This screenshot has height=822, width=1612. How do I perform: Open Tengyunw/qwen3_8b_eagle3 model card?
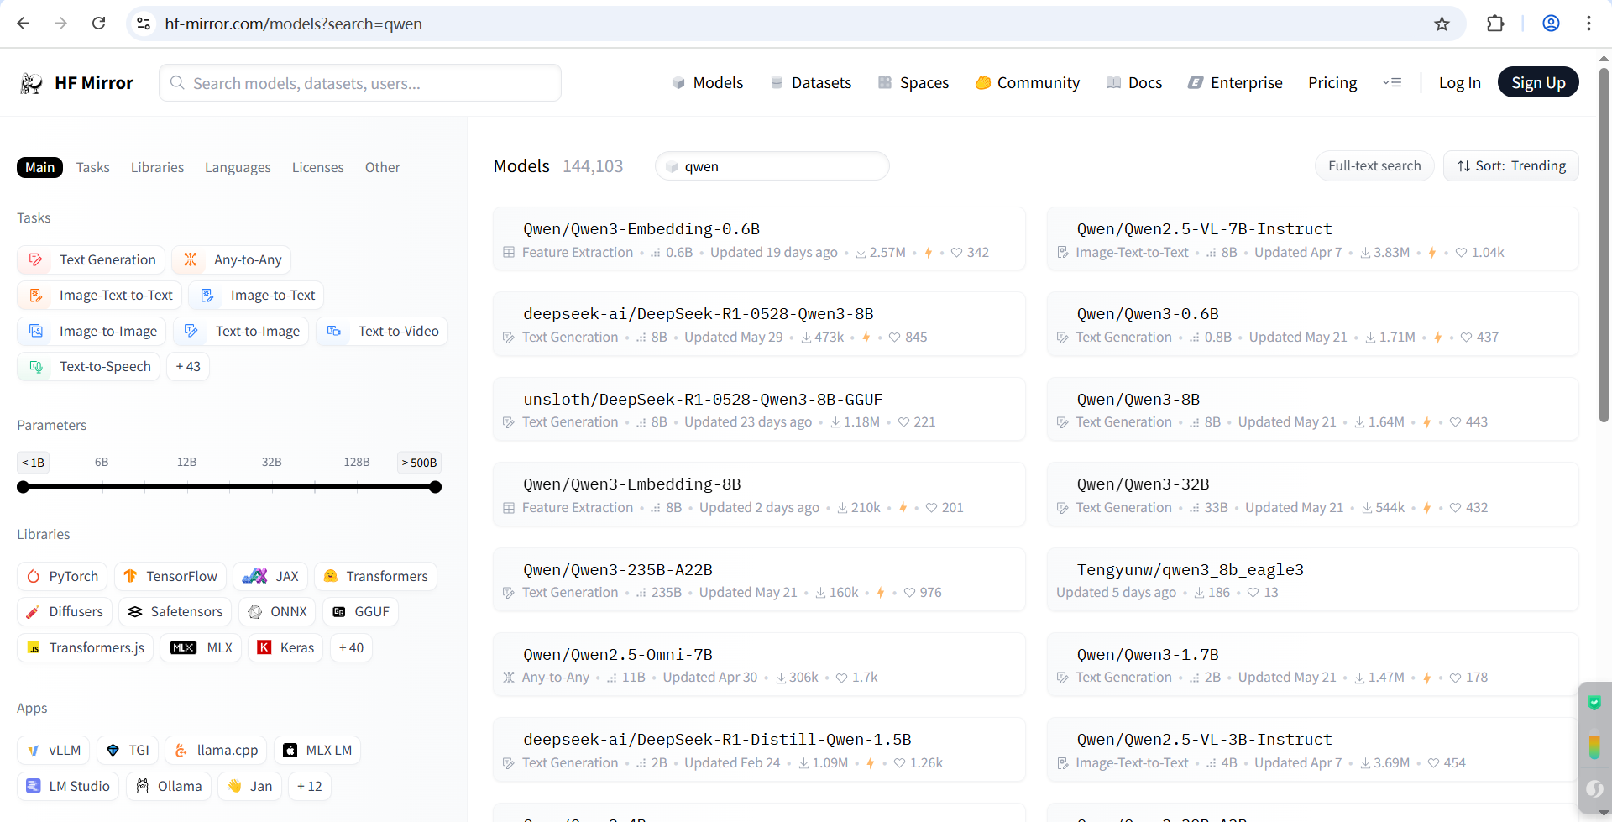click(1313, 580)
